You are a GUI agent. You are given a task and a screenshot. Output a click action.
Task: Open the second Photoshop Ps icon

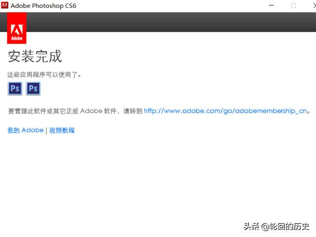[x=33, y=88]
